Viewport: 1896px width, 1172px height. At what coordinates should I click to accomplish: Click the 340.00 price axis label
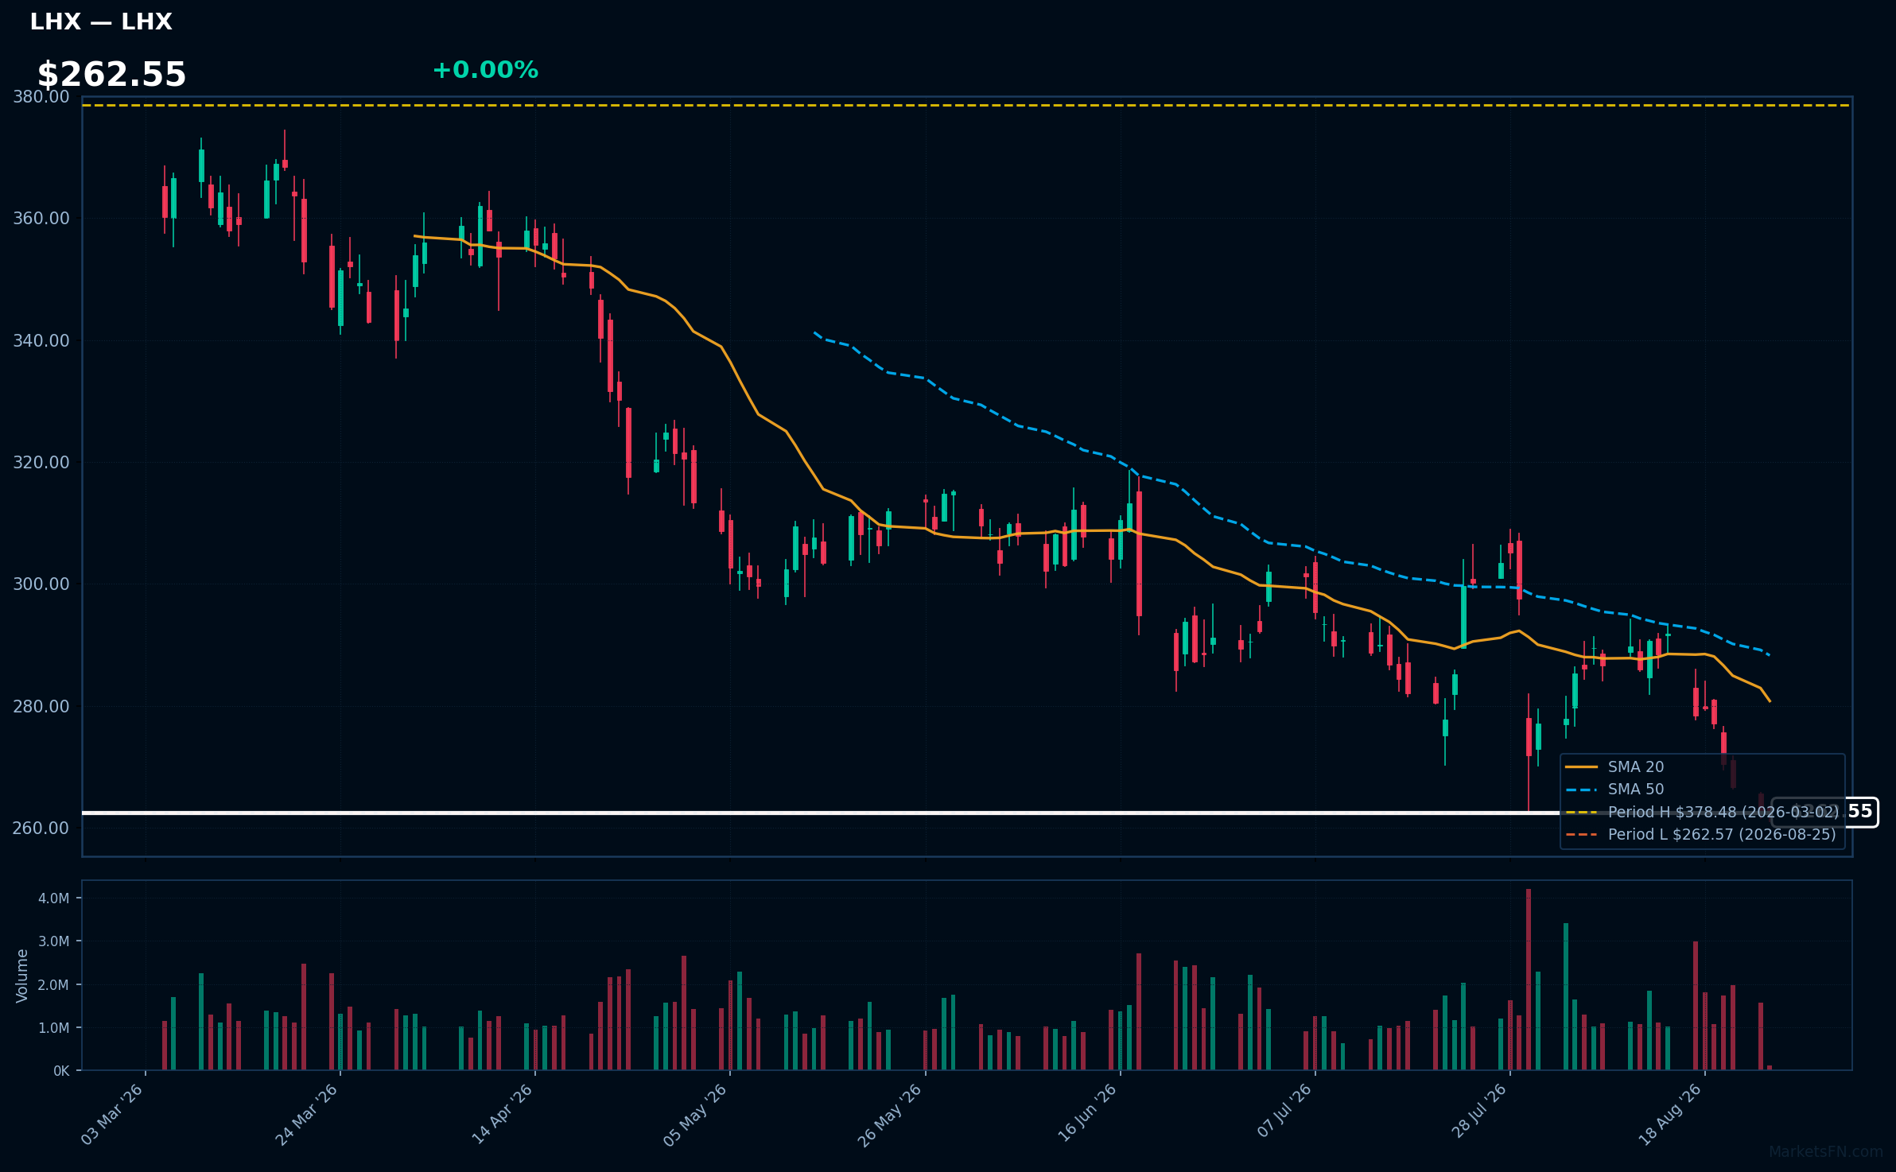tap(41, 340)
